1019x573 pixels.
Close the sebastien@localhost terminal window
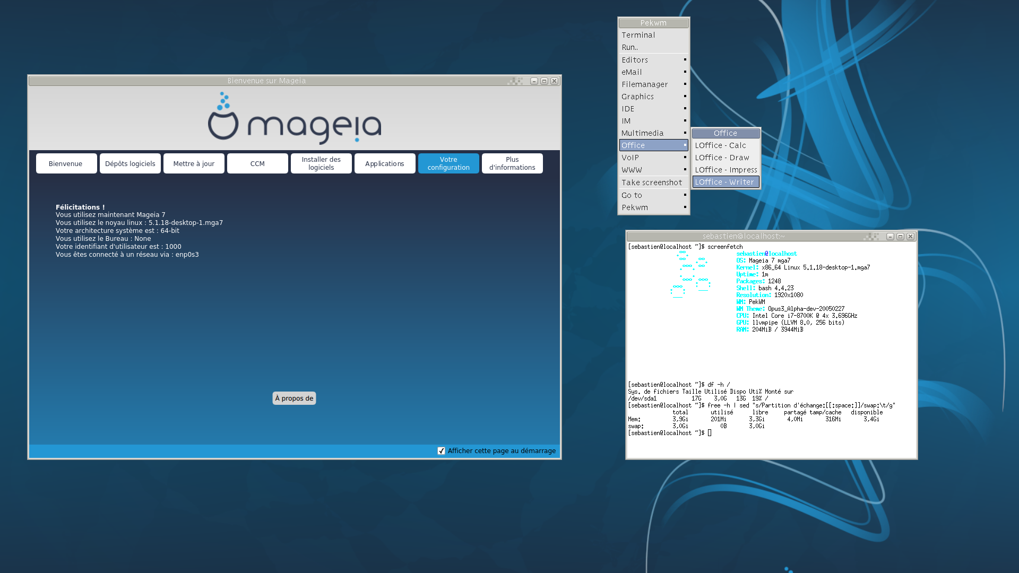tap(910, 237)
